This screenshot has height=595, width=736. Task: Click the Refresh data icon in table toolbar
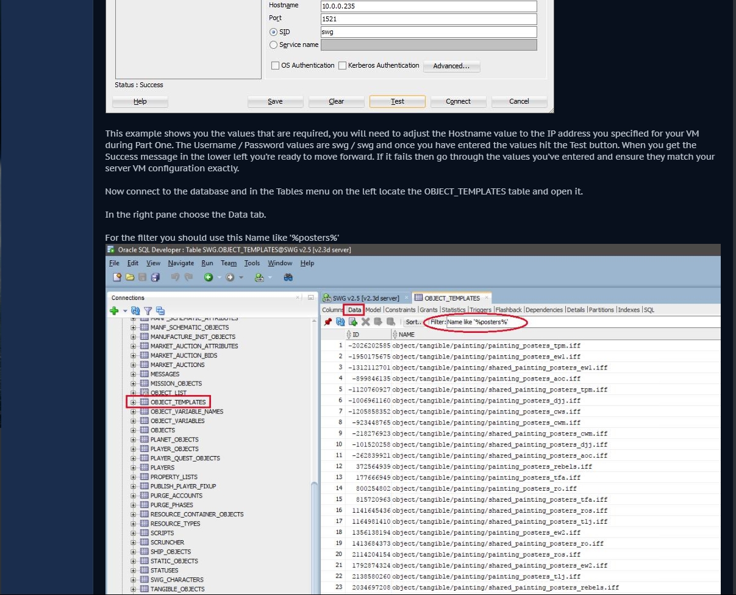341,322
